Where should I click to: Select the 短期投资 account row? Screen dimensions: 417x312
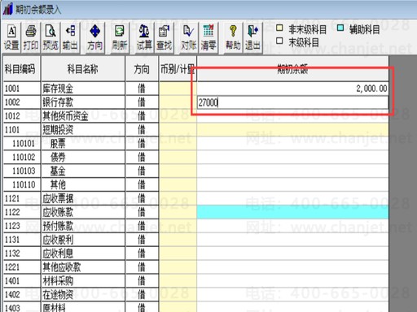click(x=195, y=130)
